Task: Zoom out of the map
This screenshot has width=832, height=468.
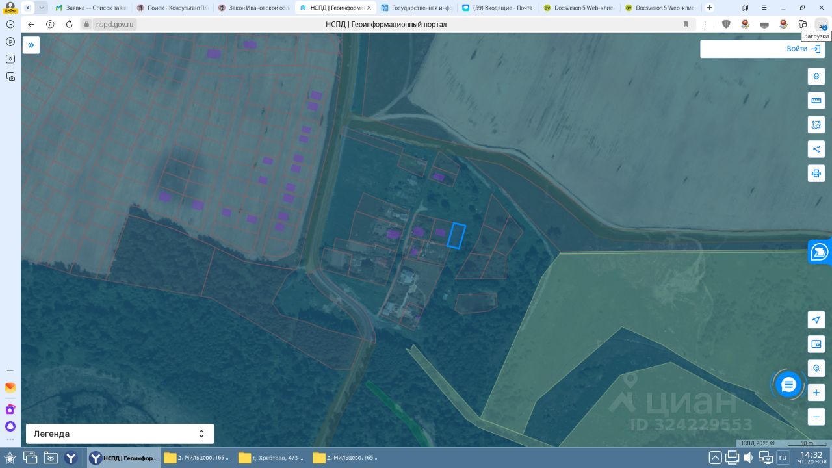Action: point(816,417)
